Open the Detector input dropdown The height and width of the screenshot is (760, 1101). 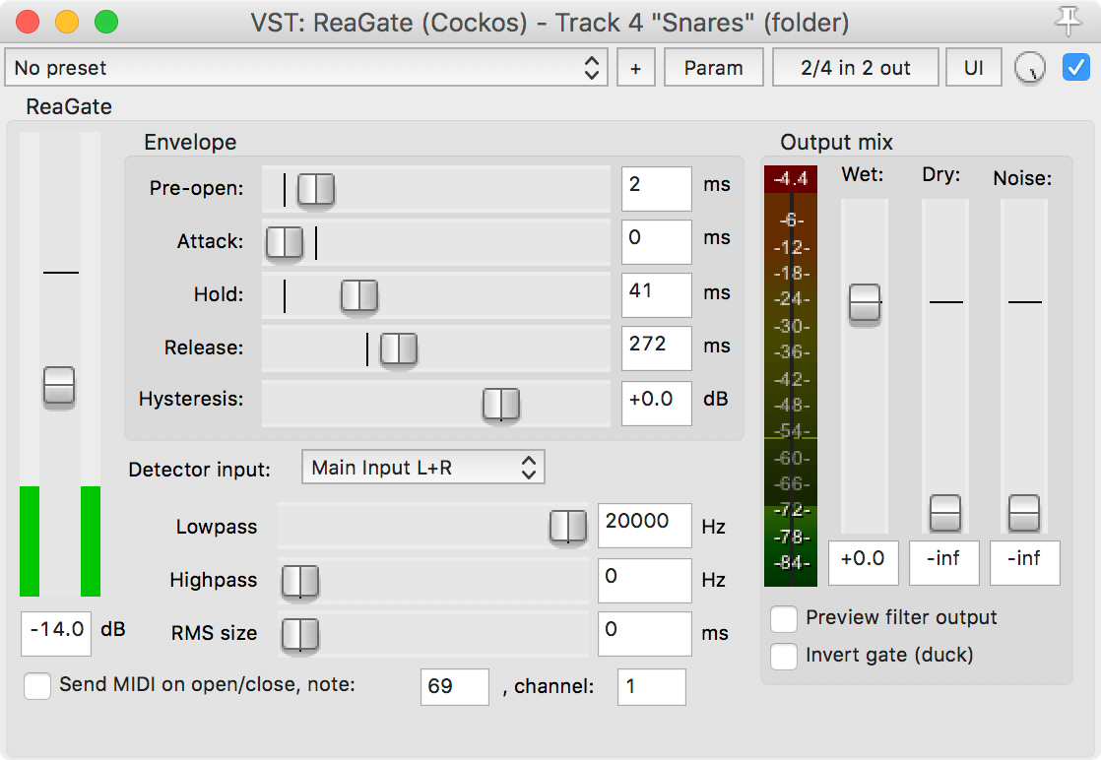coord(422,469)
